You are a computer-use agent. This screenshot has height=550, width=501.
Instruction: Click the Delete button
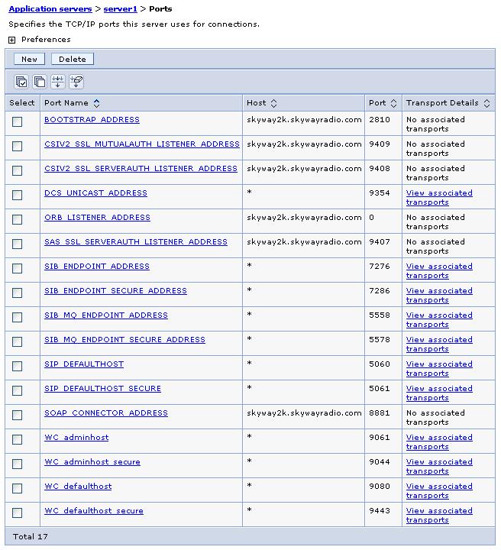coord(73,59)
